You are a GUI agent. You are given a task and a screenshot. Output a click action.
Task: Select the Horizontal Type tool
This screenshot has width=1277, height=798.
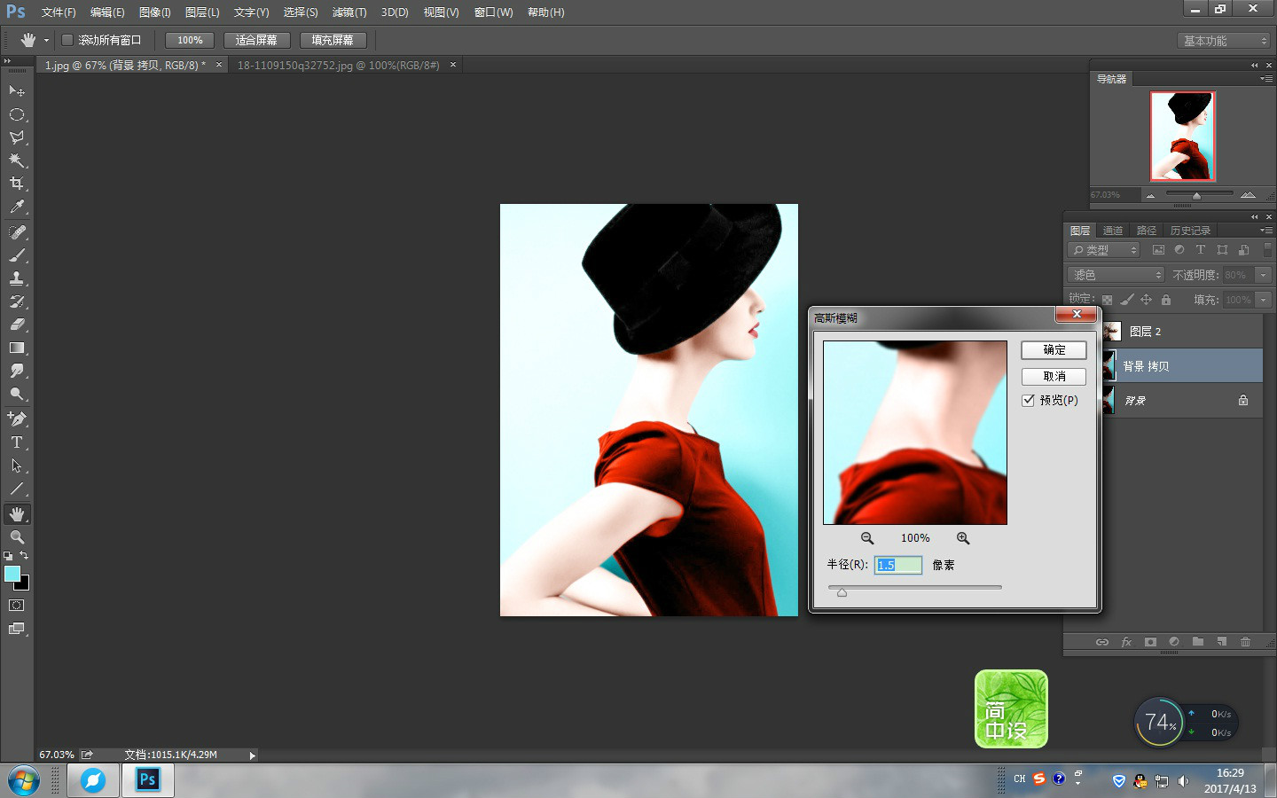tap(17, 442)
